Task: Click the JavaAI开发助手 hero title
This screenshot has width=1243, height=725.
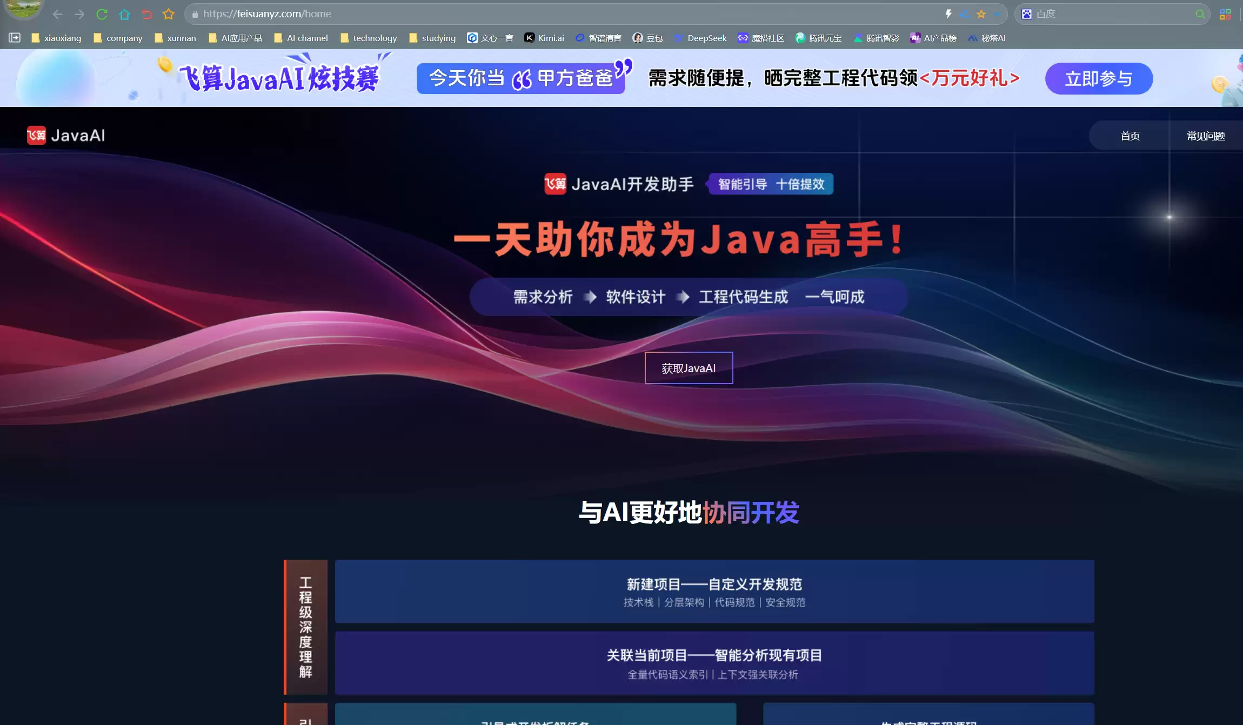Action: tap(618, 184)
